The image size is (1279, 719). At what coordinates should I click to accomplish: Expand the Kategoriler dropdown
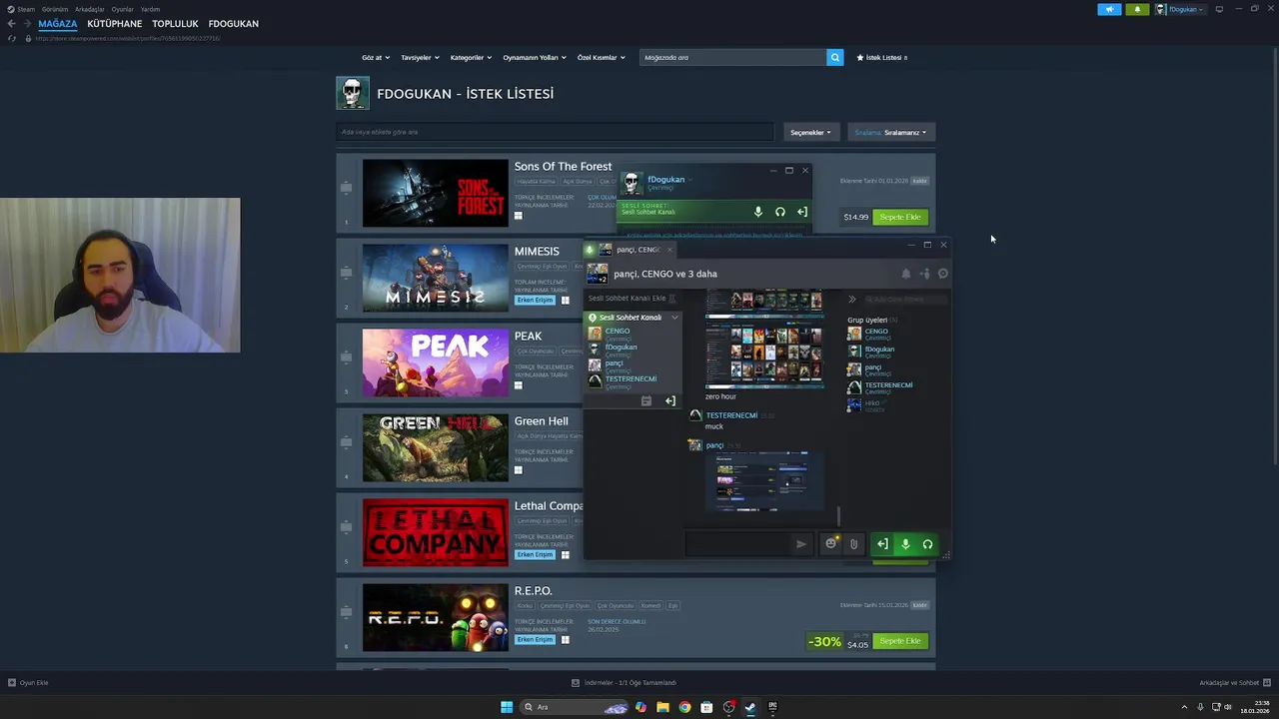tap(471, 58)
